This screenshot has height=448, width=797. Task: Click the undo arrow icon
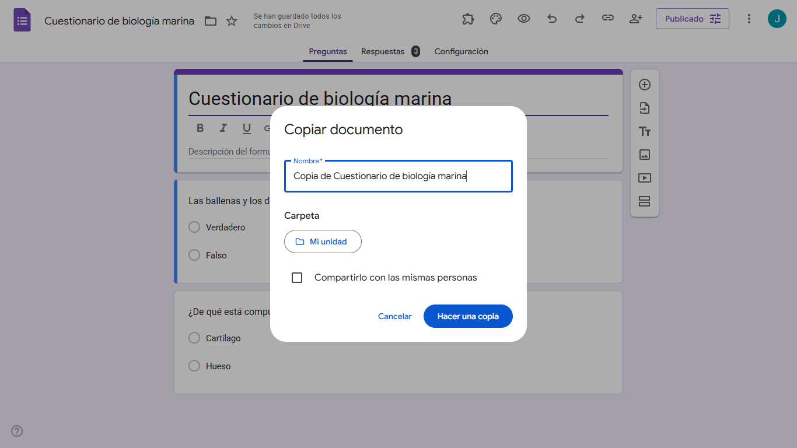[552, 19]
